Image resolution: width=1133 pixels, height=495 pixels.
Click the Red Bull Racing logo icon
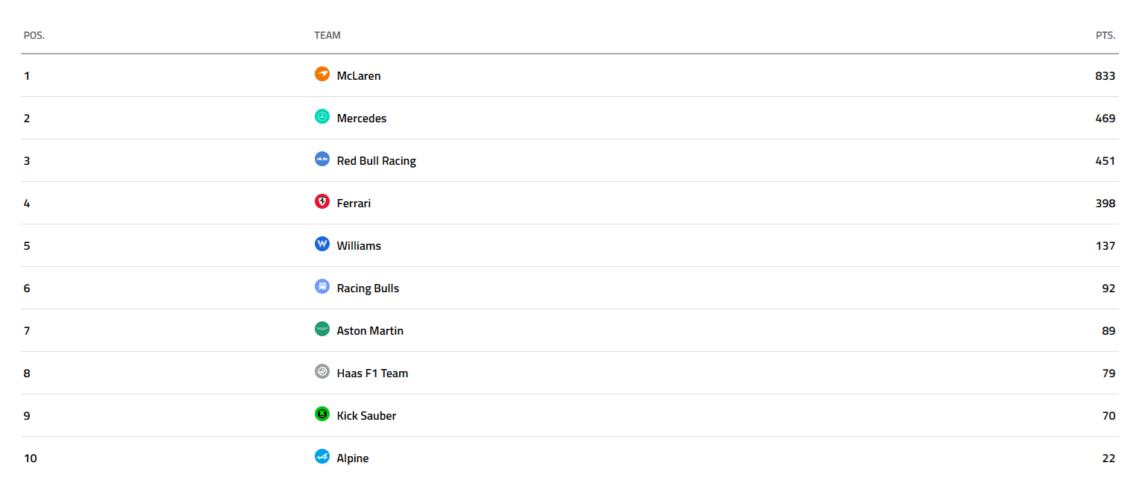[322, 159]
